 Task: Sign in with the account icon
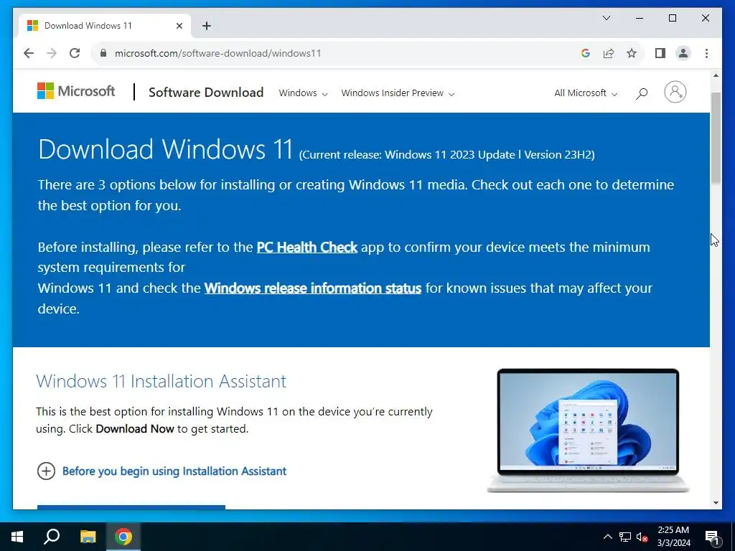tap(675, 92)
